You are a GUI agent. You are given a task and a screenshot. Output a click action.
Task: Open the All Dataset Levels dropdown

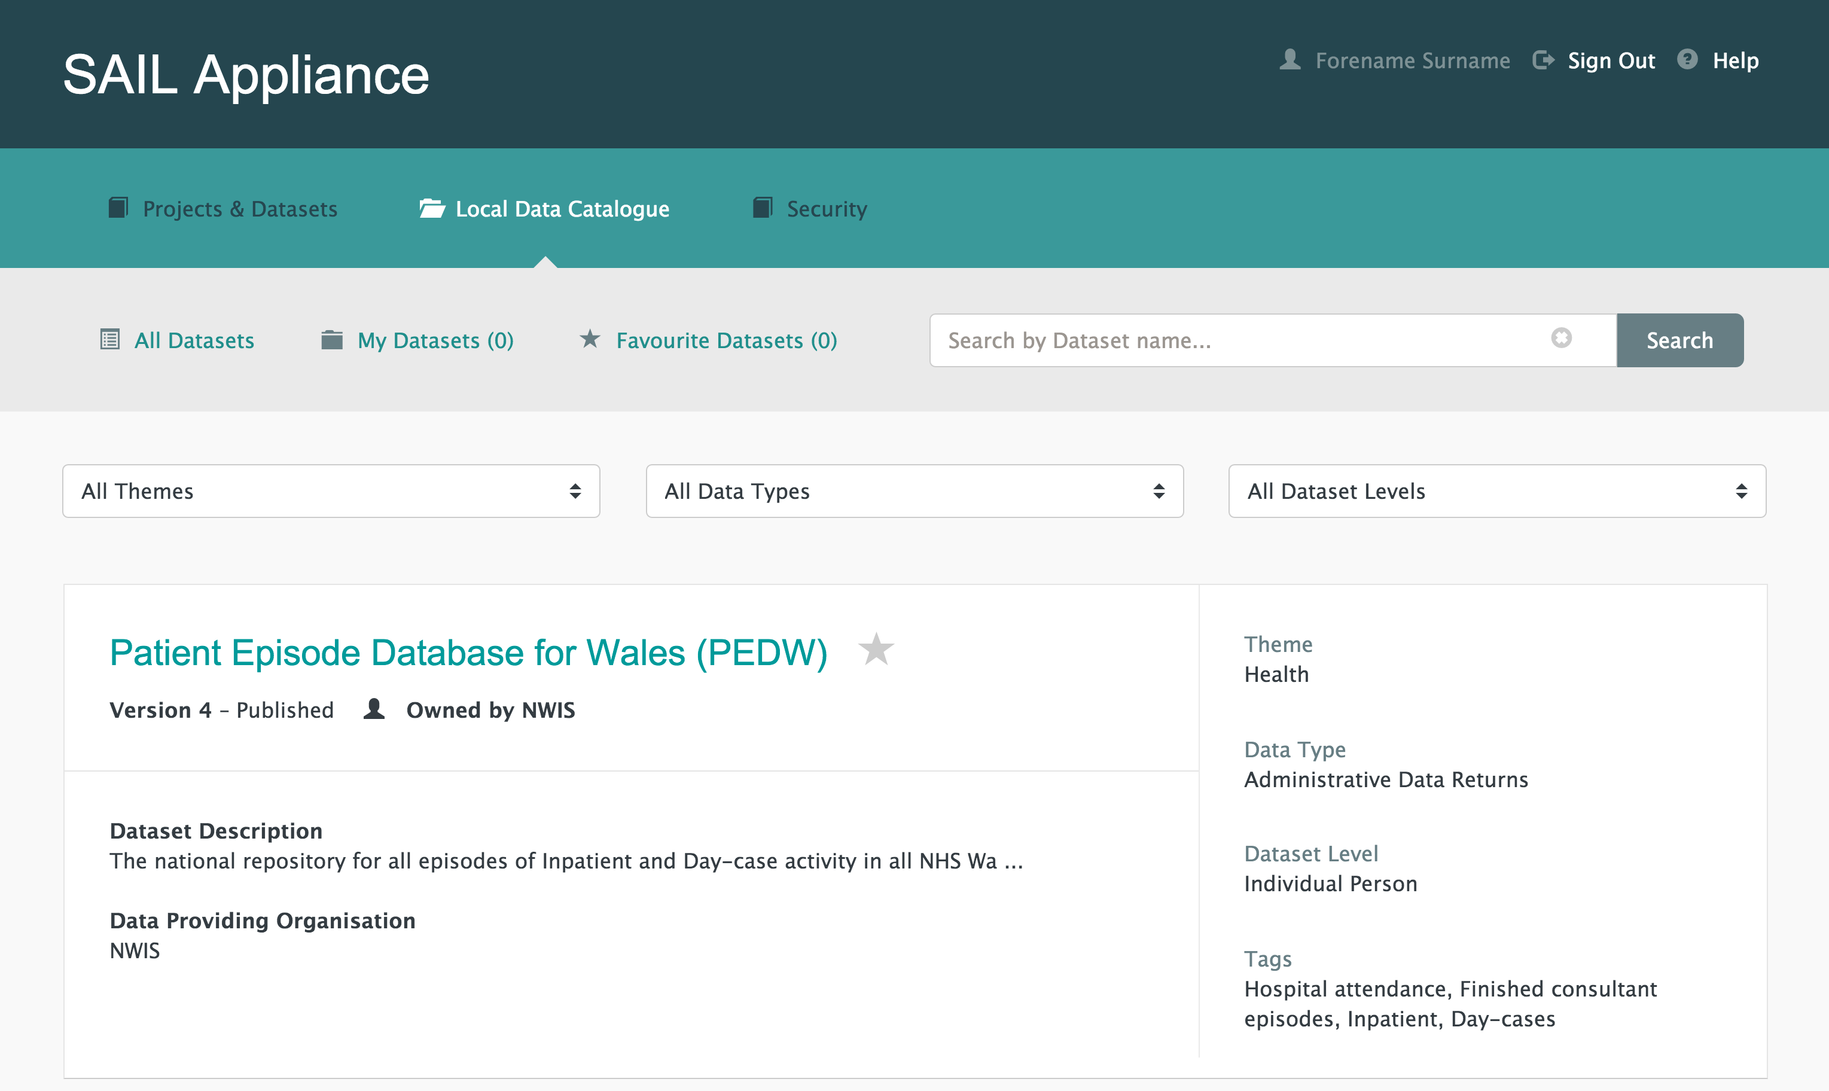tap(1496, 491)
